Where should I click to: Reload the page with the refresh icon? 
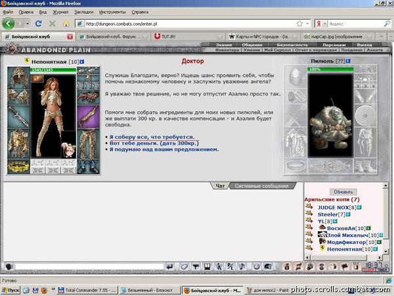coord(39,24)
